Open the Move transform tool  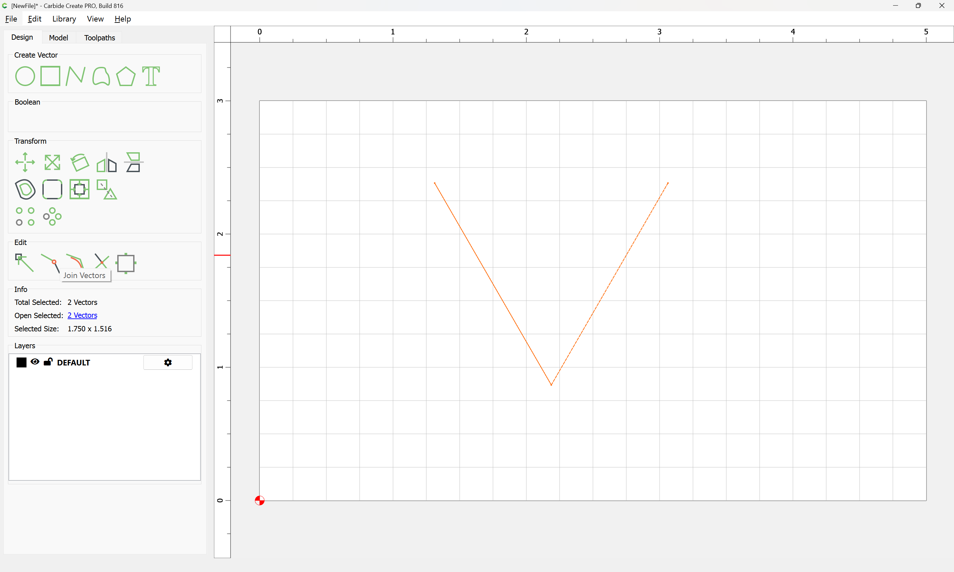click(x=25, y=162)
